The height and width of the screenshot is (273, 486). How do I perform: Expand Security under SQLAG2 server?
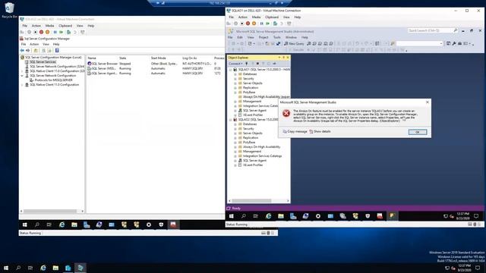pos(235,129)
